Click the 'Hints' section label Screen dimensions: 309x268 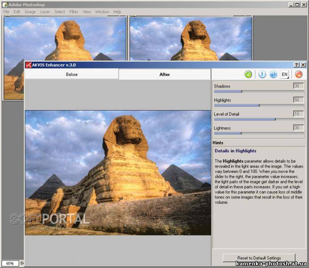218,142
